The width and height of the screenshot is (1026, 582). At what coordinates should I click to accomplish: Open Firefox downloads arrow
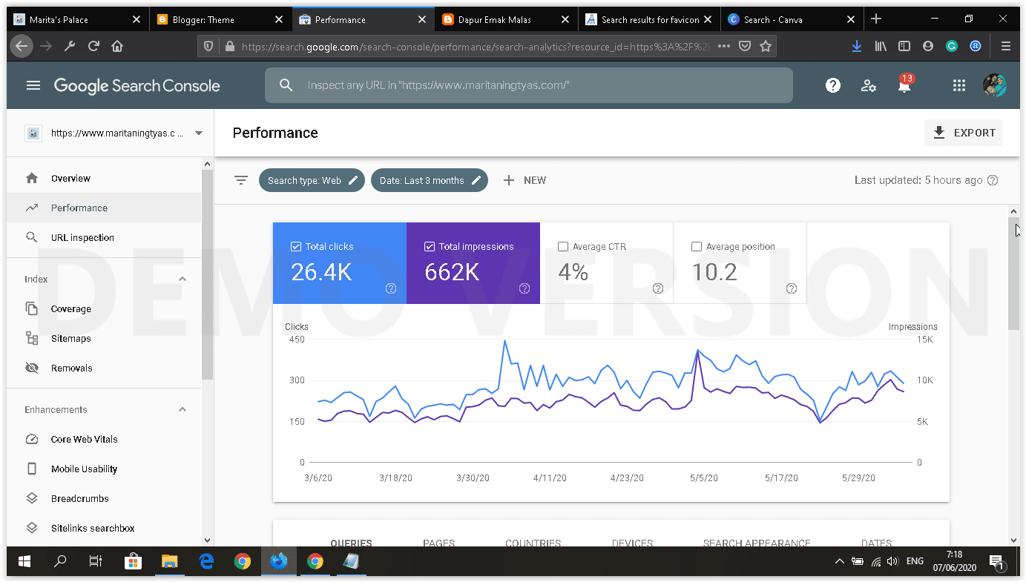click(x=856, y=46)
